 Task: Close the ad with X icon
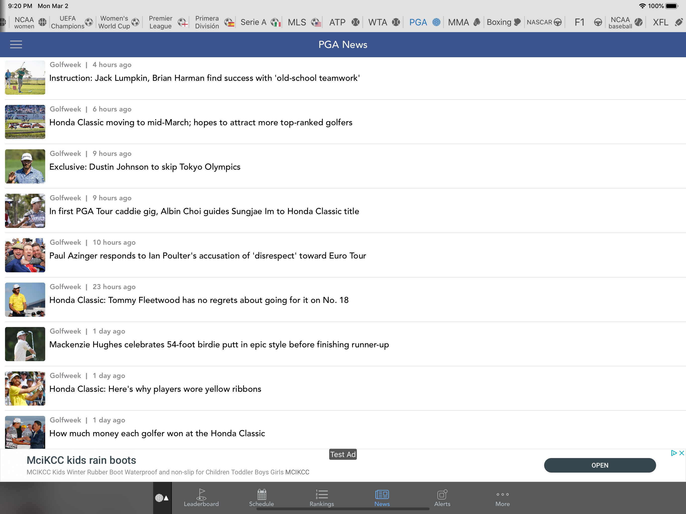coord(681,453)
